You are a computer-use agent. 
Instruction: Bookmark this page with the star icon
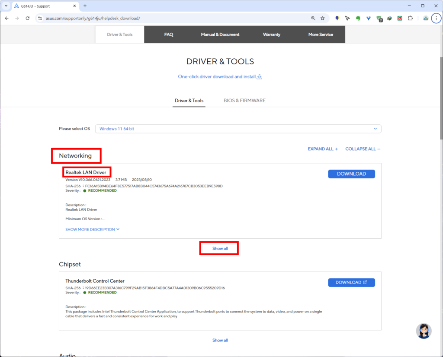323,18
